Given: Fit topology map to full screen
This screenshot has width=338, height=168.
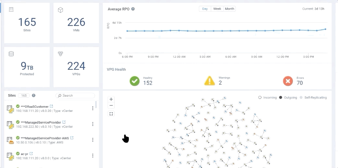Looking at the screenshot, I should pyautogui.click(x=111, y=114).
